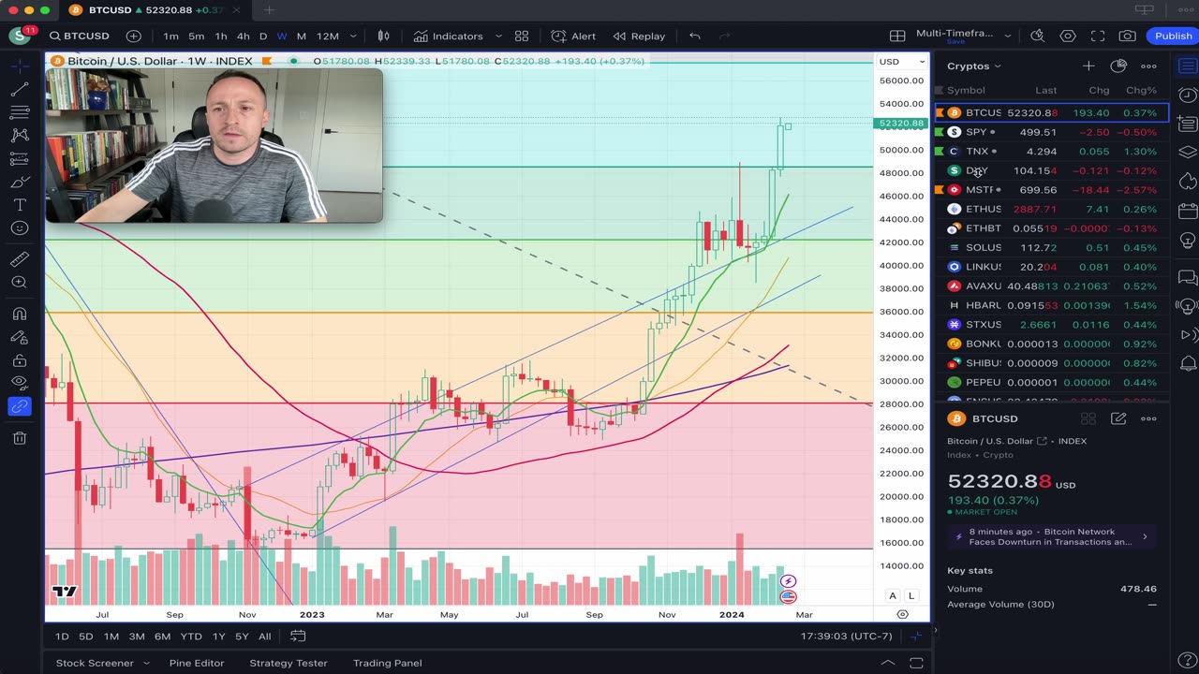Toggle stay in drawing mode
Screen dimensions: 1199x674
tap(19, 337)
